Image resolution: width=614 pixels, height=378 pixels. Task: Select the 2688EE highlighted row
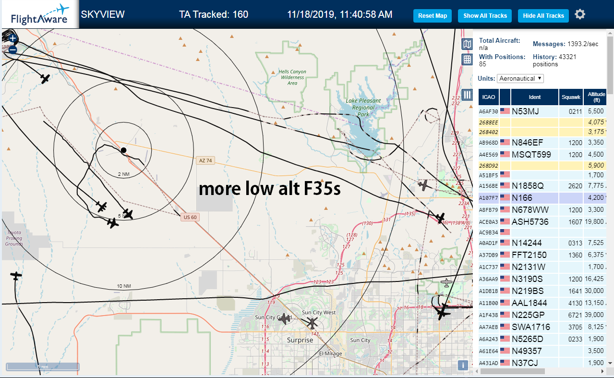point(542,122)
